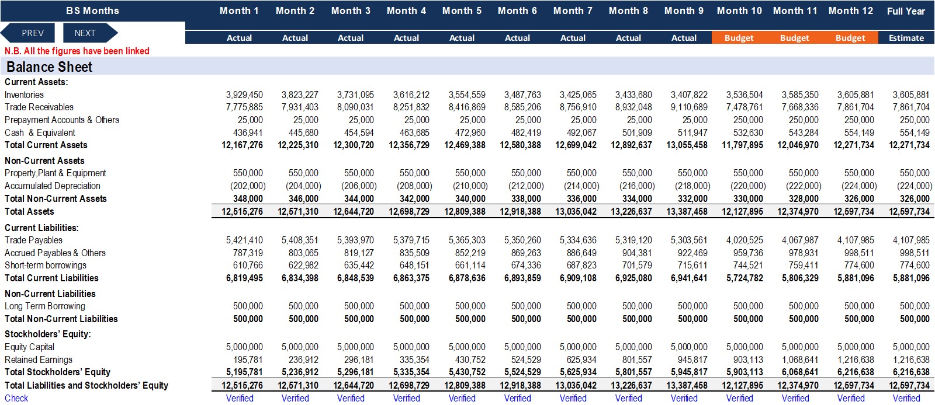Click Inventories value 3,605,881 in Full Year
935x405 pixels.
pyautogui.click(x=911, y=95)
